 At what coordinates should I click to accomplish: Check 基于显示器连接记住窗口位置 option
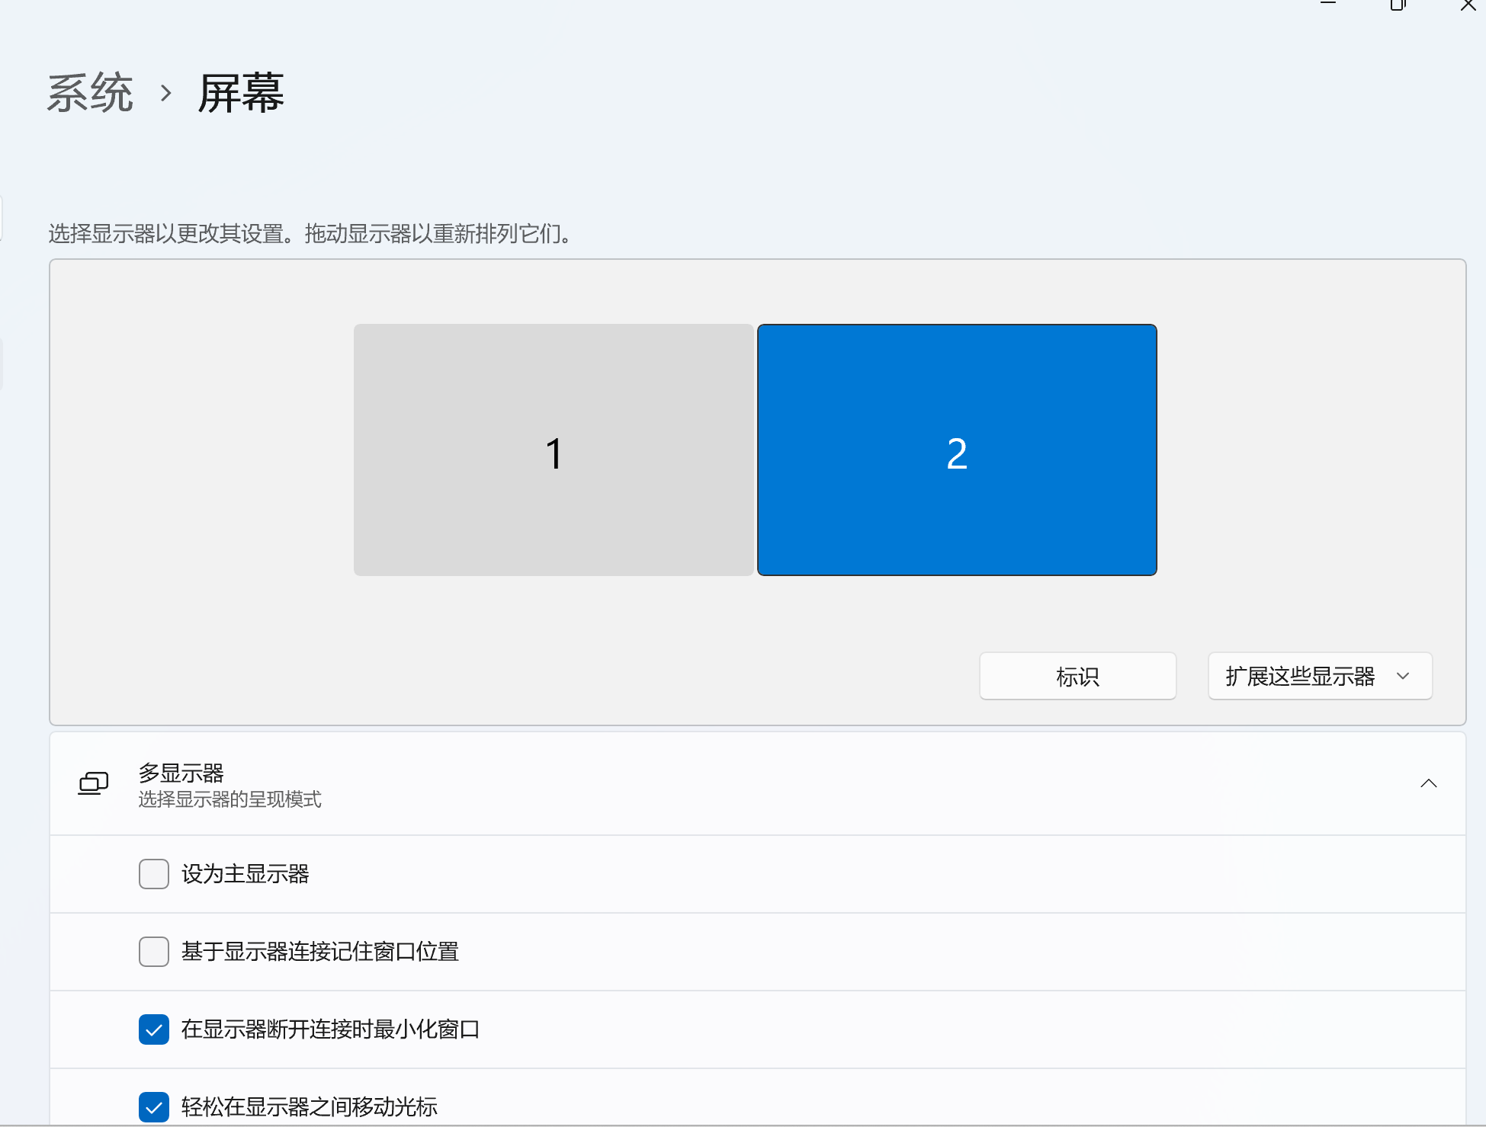(154, 952)
